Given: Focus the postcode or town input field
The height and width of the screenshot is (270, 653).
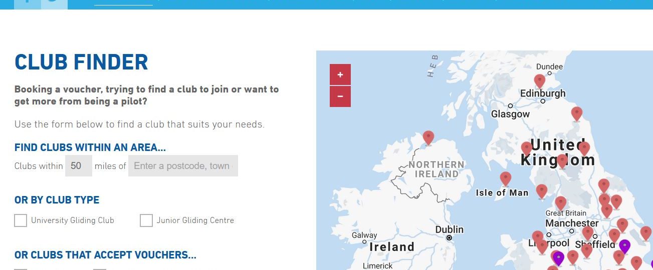Looking at the screenshot, I should (x=183, y=166).
